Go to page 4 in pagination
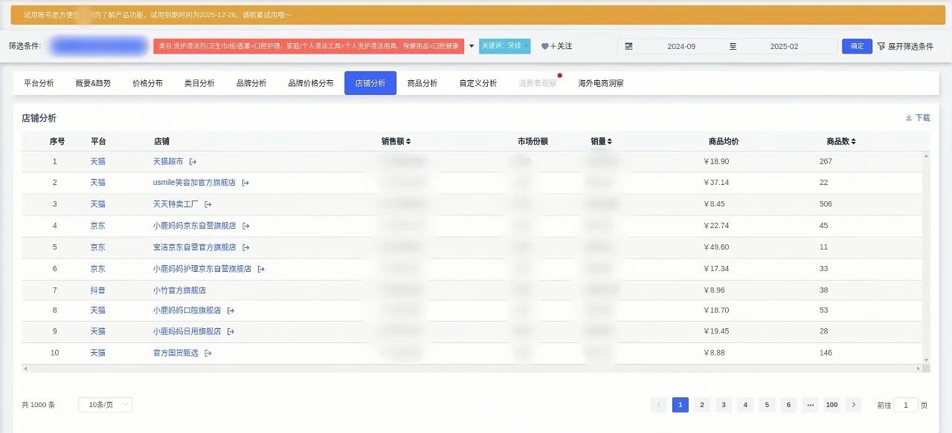This screenshot has width=952, height=433. (x=745, y=405)
